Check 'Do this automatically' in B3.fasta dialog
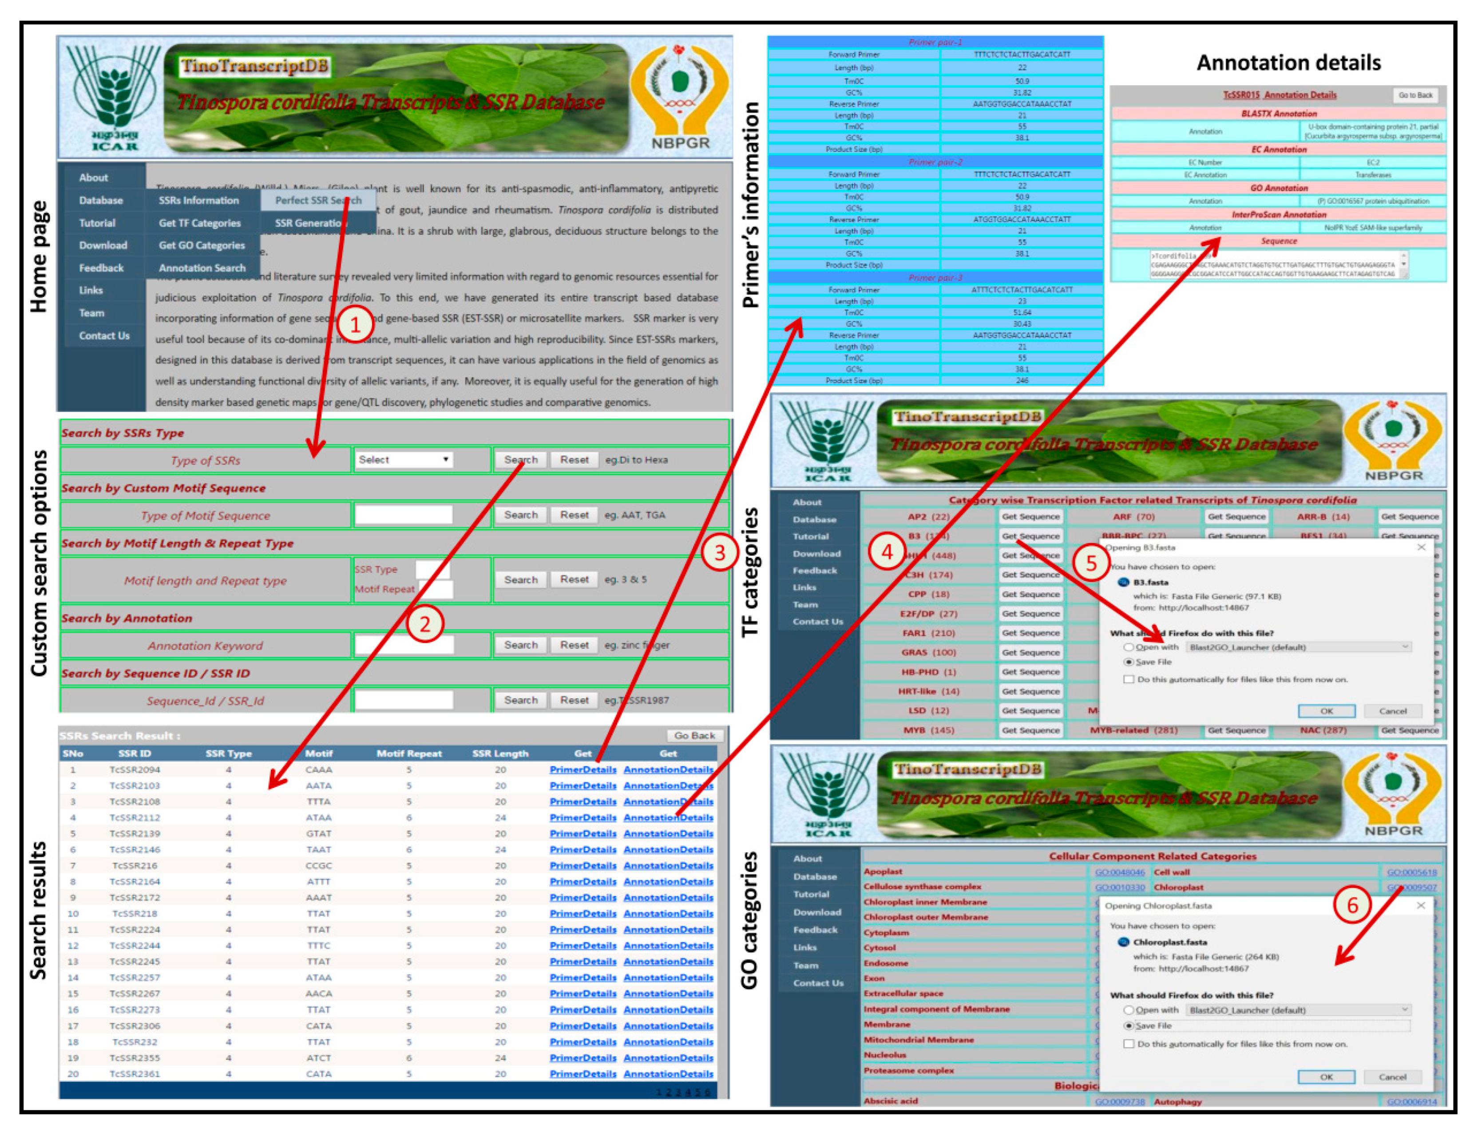The width and height of the screenshot is (1478, 1132). click(1128, 679)
